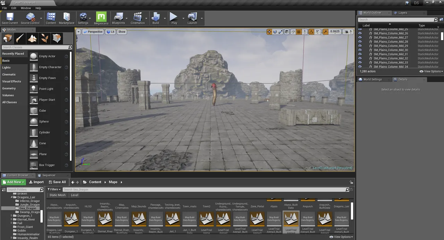The image size is (444, 240).
Task: Open the File menu
Action: pos(5,8)
